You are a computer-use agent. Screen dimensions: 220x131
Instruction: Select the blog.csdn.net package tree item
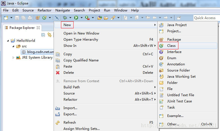37,52
